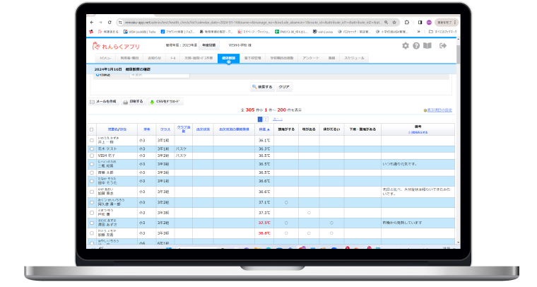Viewport: 537px width, 287px height.
Task: Click the 検索する search button
Action: (262, 87)
